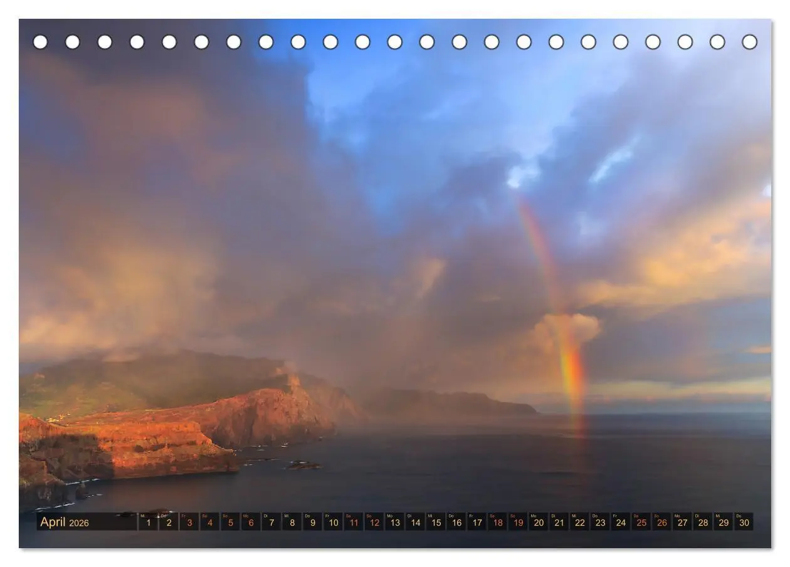Select day 1 in the calendar strip
The width and height of the screenshot is (790, 567).
point(148,521)
